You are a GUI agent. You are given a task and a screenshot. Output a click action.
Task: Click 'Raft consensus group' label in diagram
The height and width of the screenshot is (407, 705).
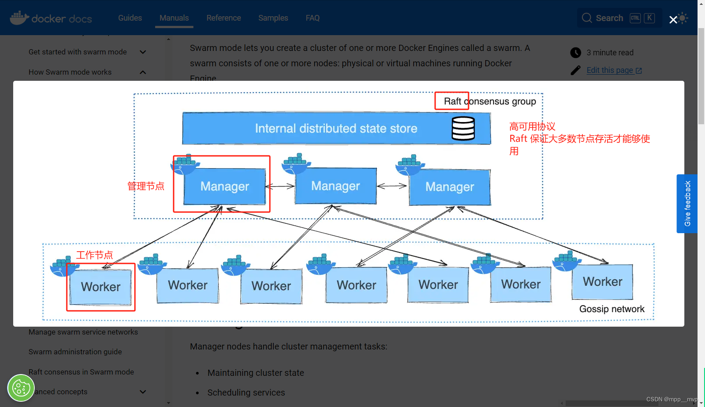[x=490, y=101]
